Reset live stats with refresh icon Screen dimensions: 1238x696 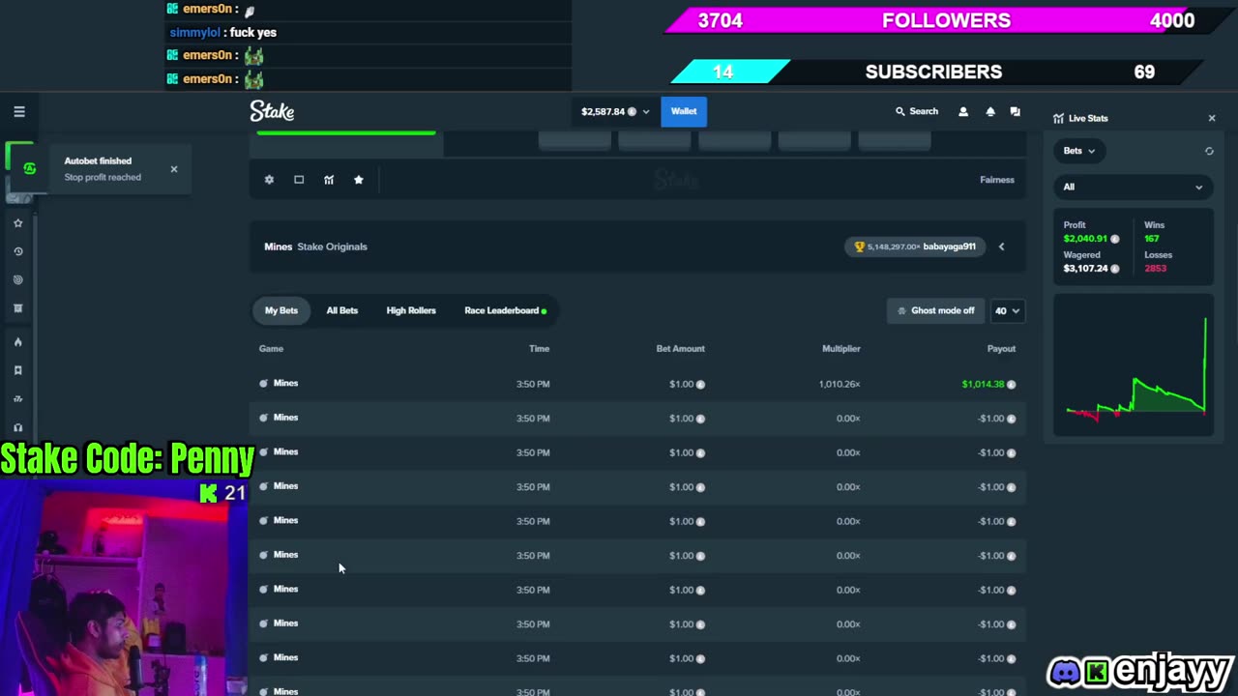[1209, 151]
